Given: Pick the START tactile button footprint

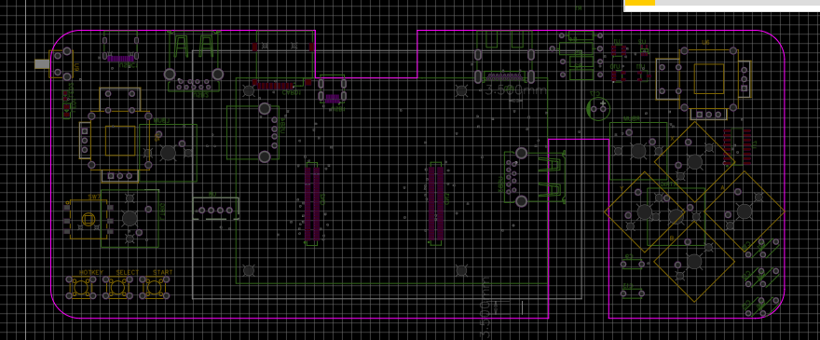Looking at the screenshot, I should click(x=155, y=288).
